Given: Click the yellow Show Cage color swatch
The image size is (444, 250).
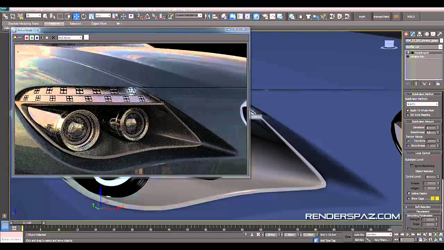Looking at the screenshot, I should coord(437,199).
